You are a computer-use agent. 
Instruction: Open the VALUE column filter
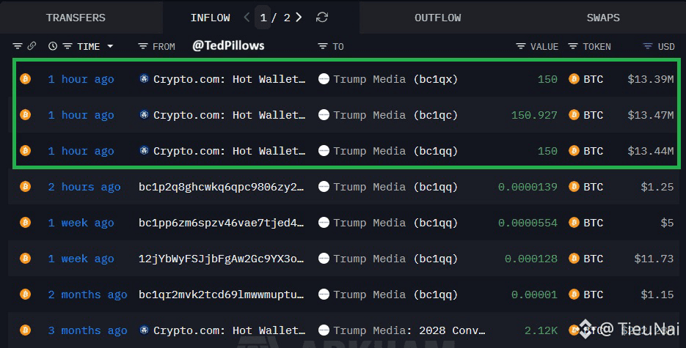(x=521, y=46)
